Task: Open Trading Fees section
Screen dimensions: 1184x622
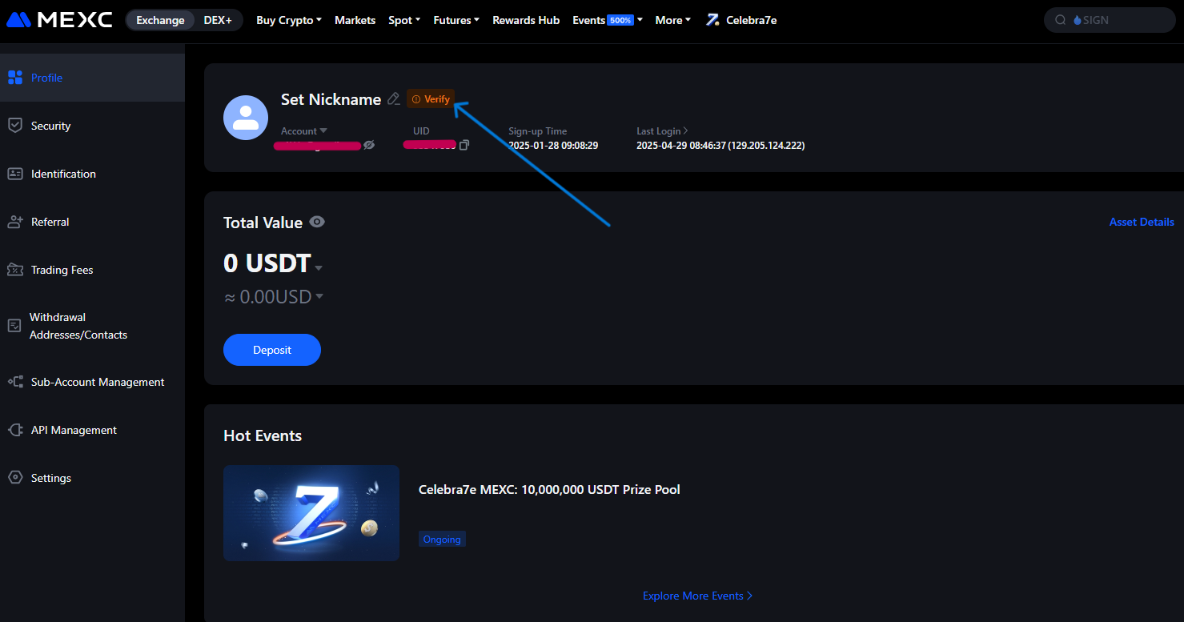Action: point(92,270)
